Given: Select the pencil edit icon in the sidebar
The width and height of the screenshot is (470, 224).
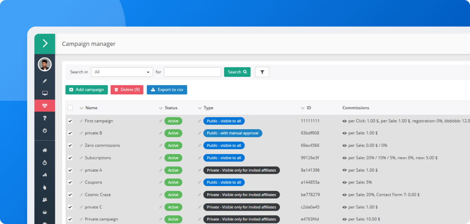Looking at the screenshot, I should tap(44, 81).
